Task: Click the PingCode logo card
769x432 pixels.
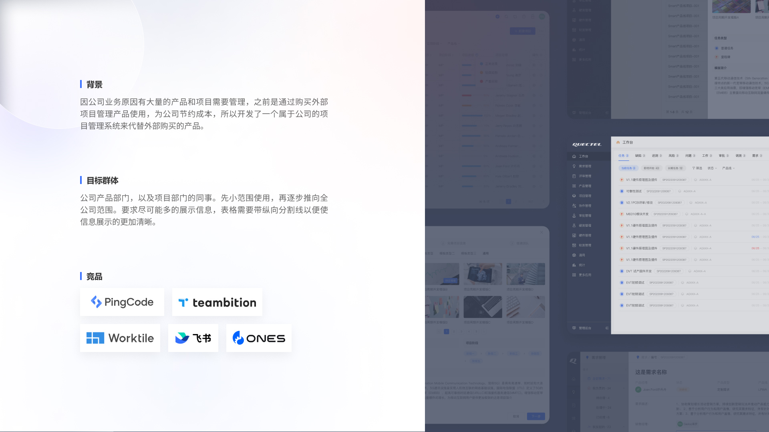Action: (122, 302)
